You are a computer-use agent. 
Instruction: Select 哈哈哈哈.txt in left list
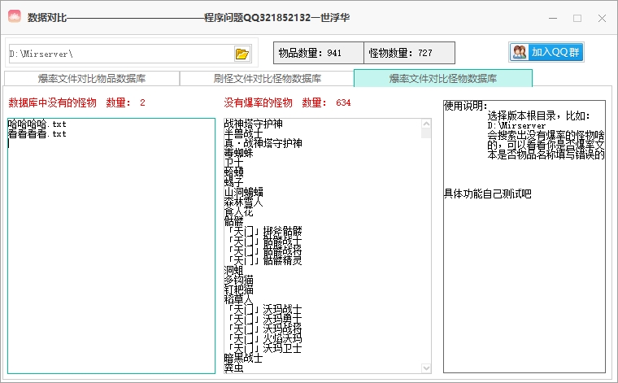pyautogui.click(x=37, y=124)
